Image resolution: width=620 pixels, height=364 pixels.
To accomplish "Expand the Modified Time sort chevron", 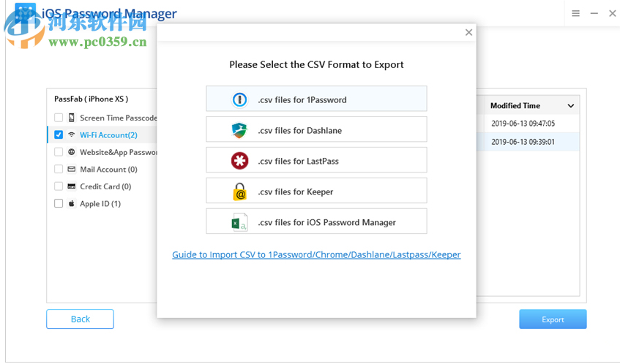I will tap(570, 106).
